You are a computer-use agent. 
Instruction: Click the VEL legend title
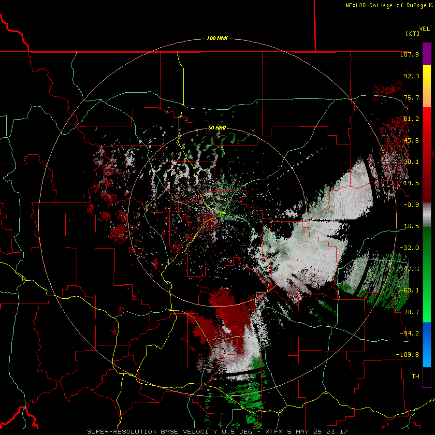[424, 29]
